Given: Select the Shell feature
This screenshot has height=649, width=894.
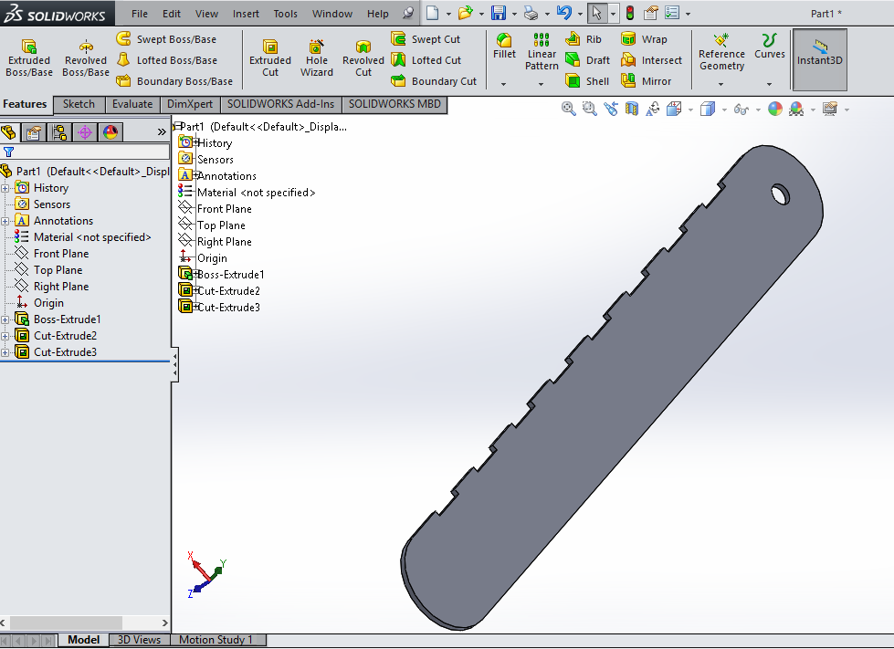Looking at the screenshot, I should (587, 81).
